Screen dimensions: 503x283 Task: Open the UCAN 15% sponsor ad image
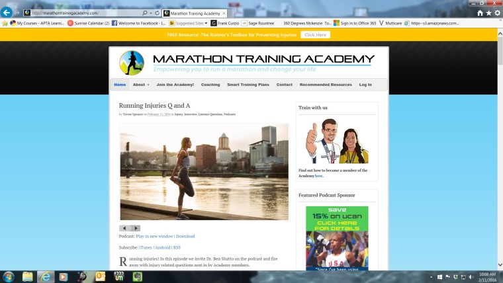pos(337,238)
